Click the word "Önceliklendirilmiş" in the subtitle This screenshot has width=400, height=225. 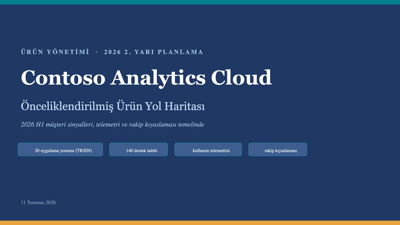click(67, 106)
